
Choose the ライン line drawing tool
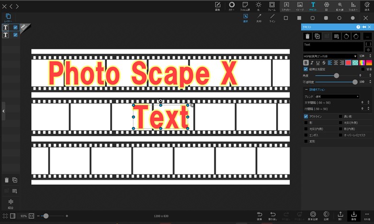point(272,18)
